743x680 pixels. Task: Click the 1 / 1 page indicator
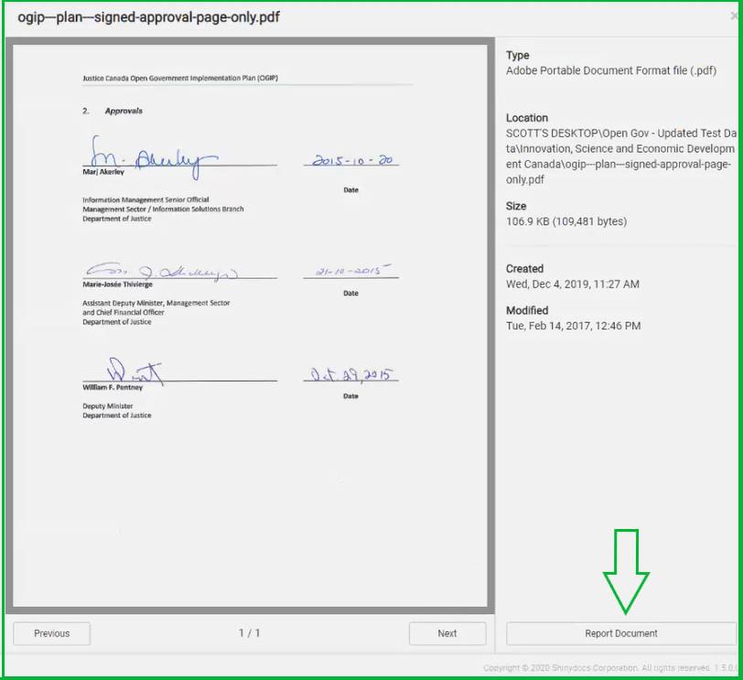pos(250,633)
